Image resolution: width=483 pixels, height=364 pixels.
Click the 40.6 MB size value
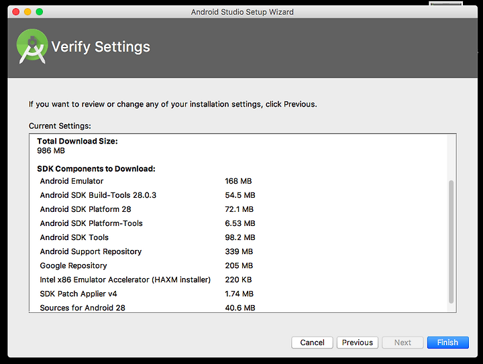click(240, 308)
